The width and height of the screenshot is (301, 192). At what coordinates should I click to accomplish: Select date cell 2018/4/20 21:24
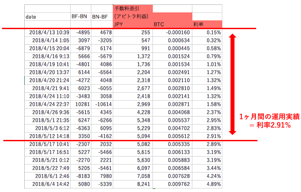47,80
